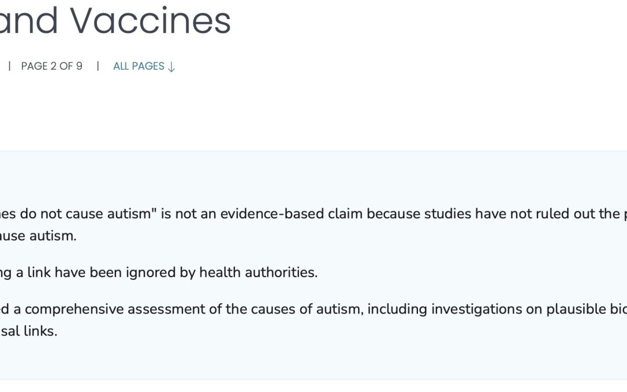The height and width of the screenshot is (392, 627).
Task: Click the word 'investigations' in third bullet
Action: pos(469,310)
